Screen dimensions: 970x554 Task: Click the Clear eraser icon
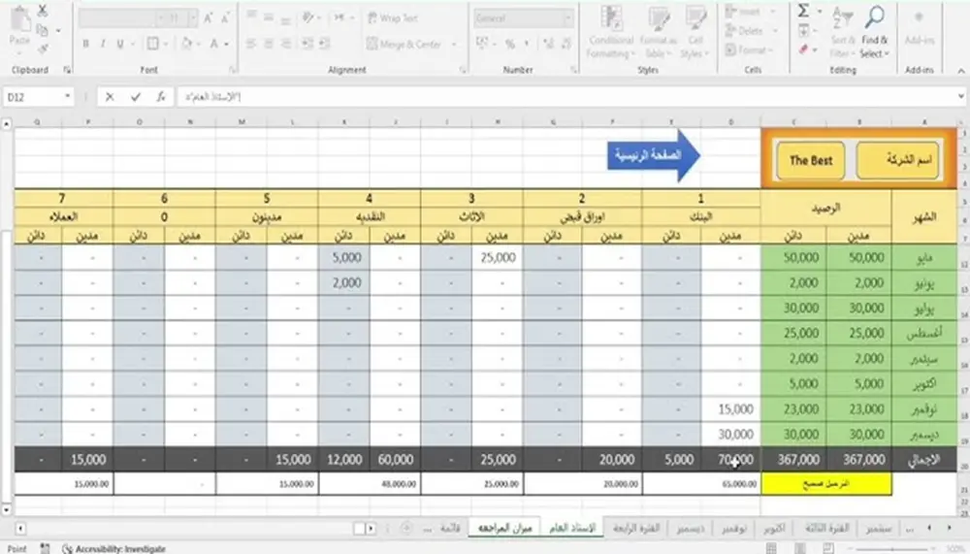803,49
